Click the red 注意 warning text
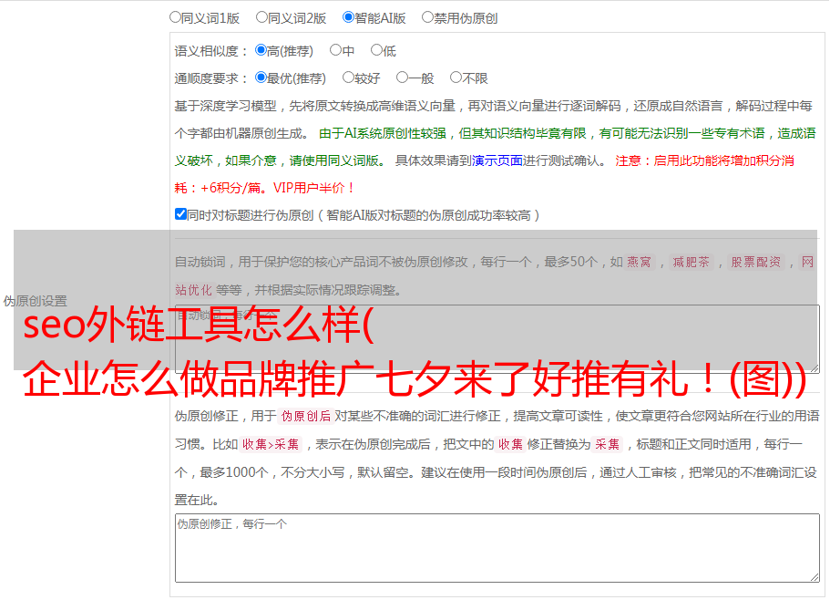The width and height of the screenshot is (830, 600). coord(485,174)
